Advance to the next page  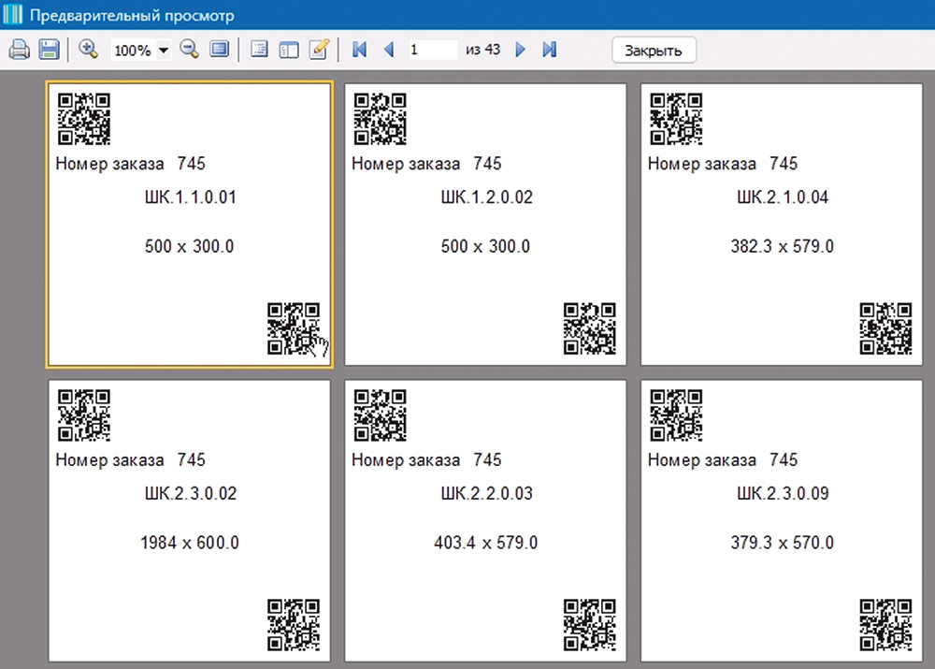pyautogui.click(x=521, y=50)
